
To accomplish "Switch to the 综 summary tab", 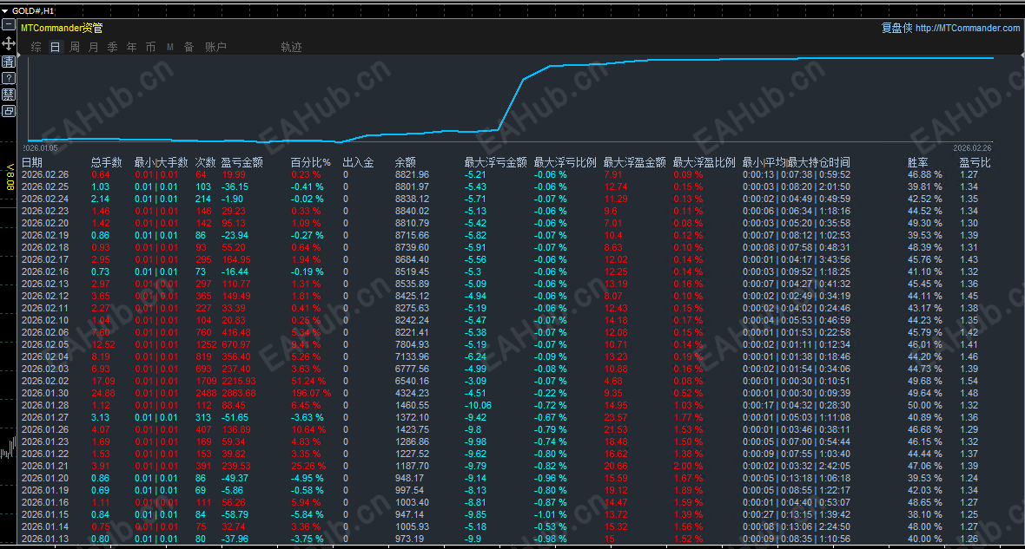I will pos(36,47).
